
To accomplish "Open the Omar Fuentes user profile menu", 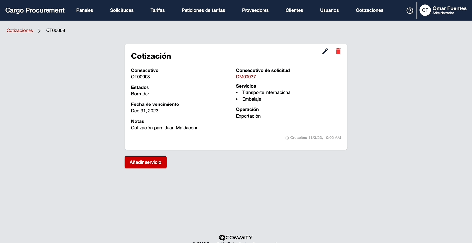I will point(449,10).
